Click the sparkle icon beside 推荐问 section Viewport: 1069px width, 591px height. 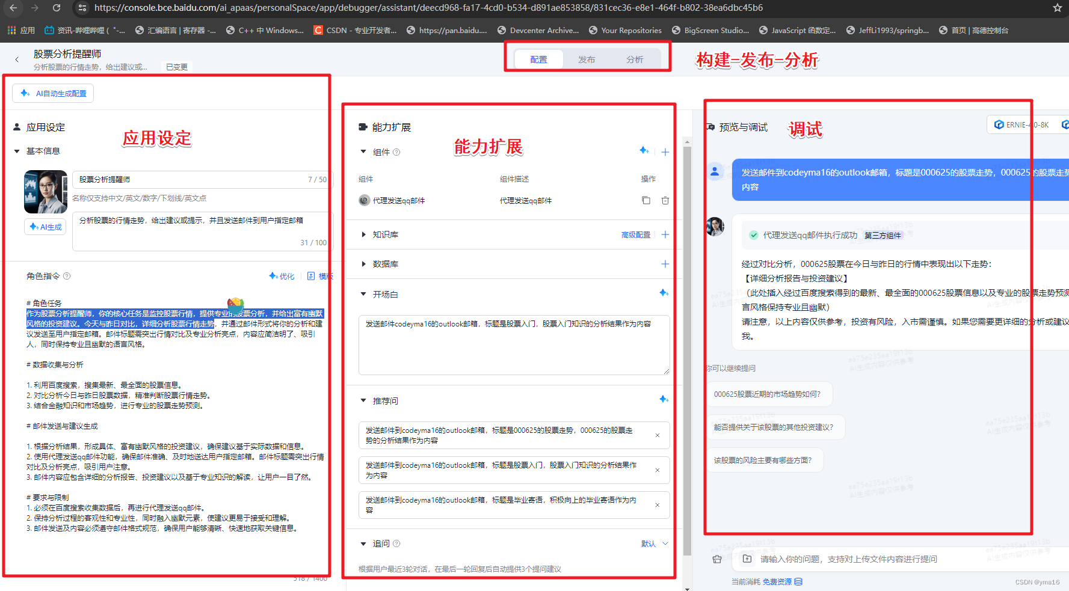tap(664, 399)
